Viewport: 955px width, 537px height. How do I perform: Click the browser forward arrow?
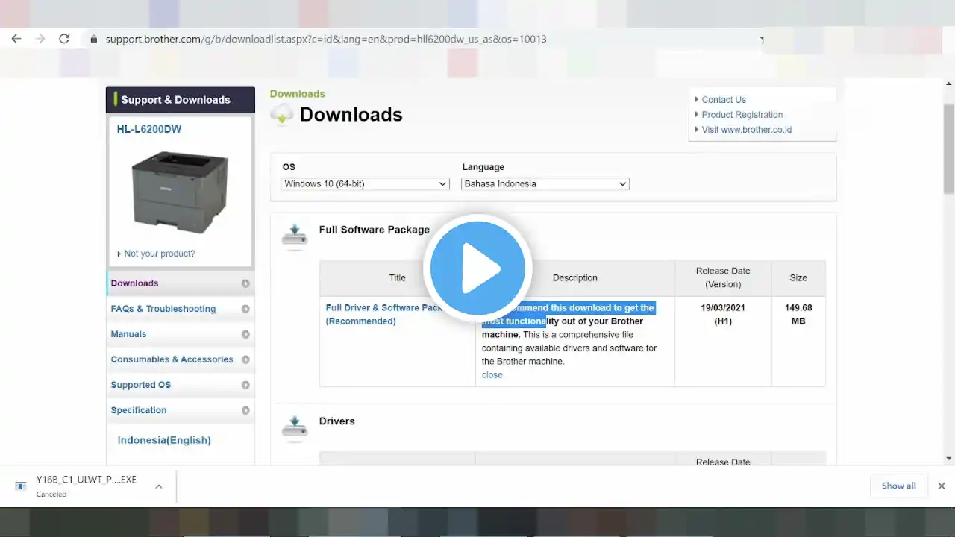click(x=40, y=39)
